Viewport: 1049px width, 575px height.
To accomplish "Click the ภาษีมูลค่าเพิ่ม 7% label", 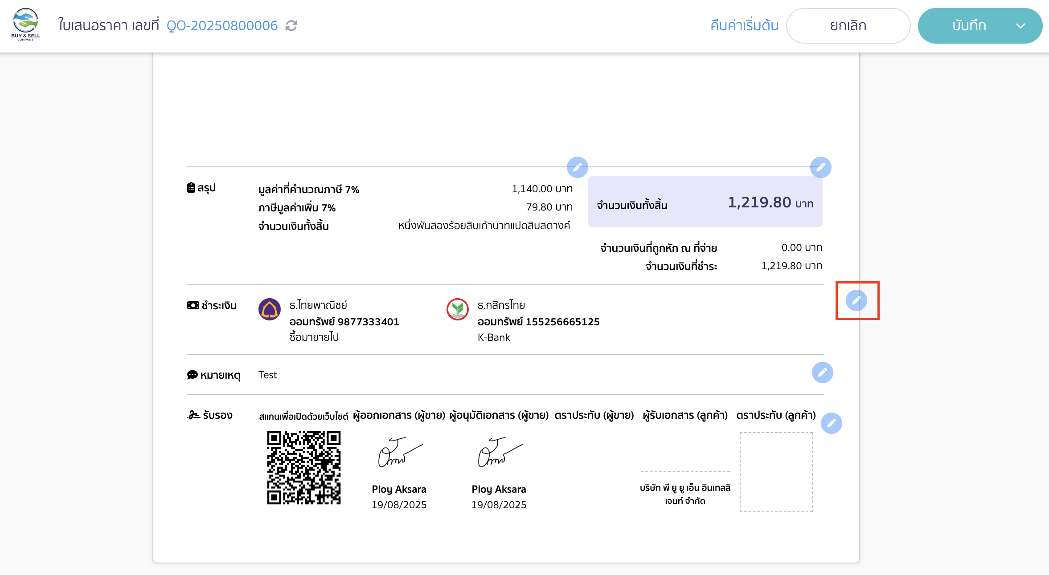I will pos(297,207).
